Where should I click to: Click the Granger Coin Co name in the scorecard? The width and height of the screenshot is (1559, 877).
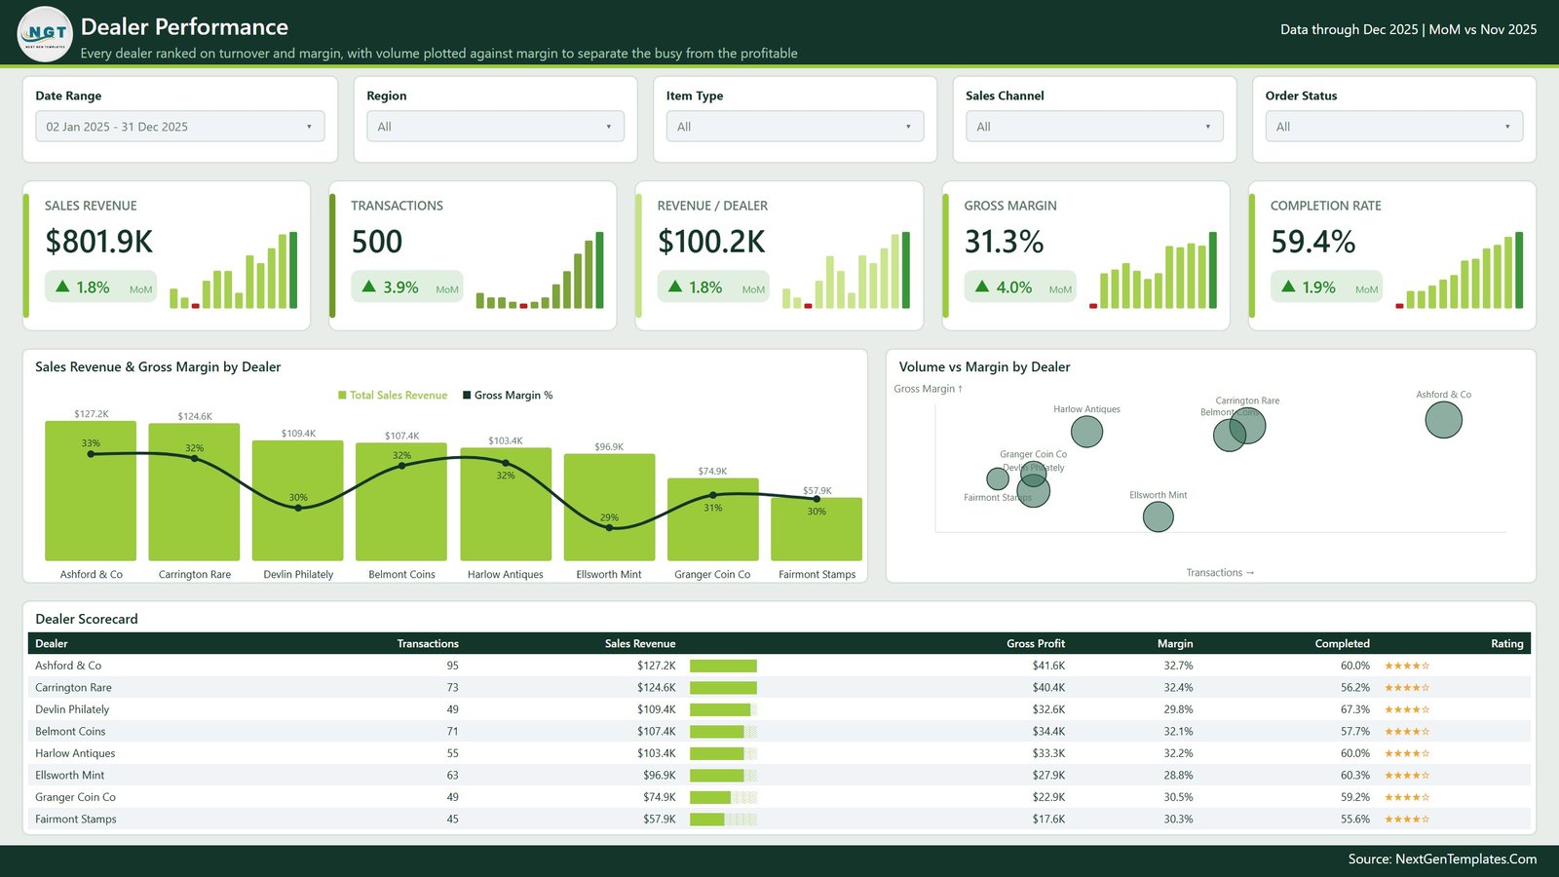pyautogui.click(x=75, y=797)
